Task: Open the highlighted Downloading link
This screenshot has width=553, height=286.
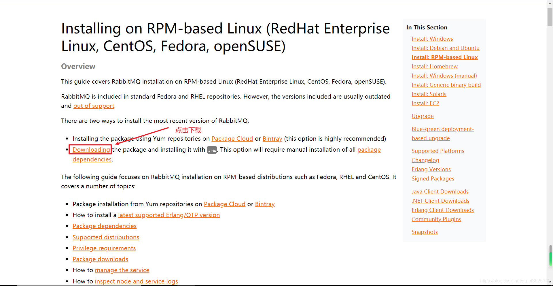Action: click(91, 150)
